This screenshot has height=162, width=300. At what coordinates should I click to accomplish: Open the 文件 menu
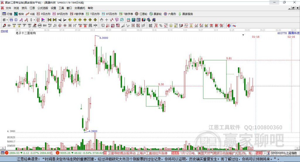click(x=8, y=8)
